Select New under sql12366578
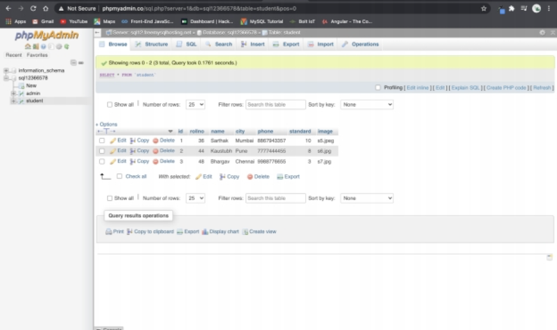Screen dimensions: 557x330 pos(32,86)
